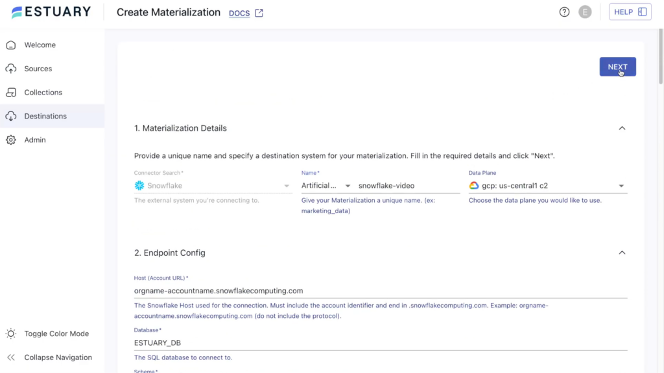Open the Data Plane dropdown arrow
Screen dimensions: 664x373
[621, 186]
